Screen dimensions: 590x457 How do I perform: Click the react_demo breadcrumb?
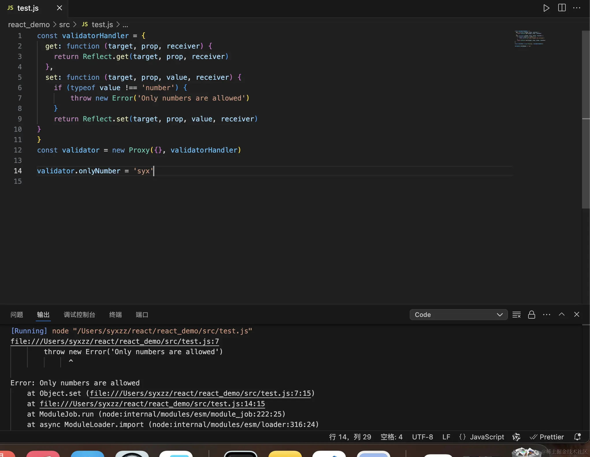pyautogui.click(x=29, y=25)
